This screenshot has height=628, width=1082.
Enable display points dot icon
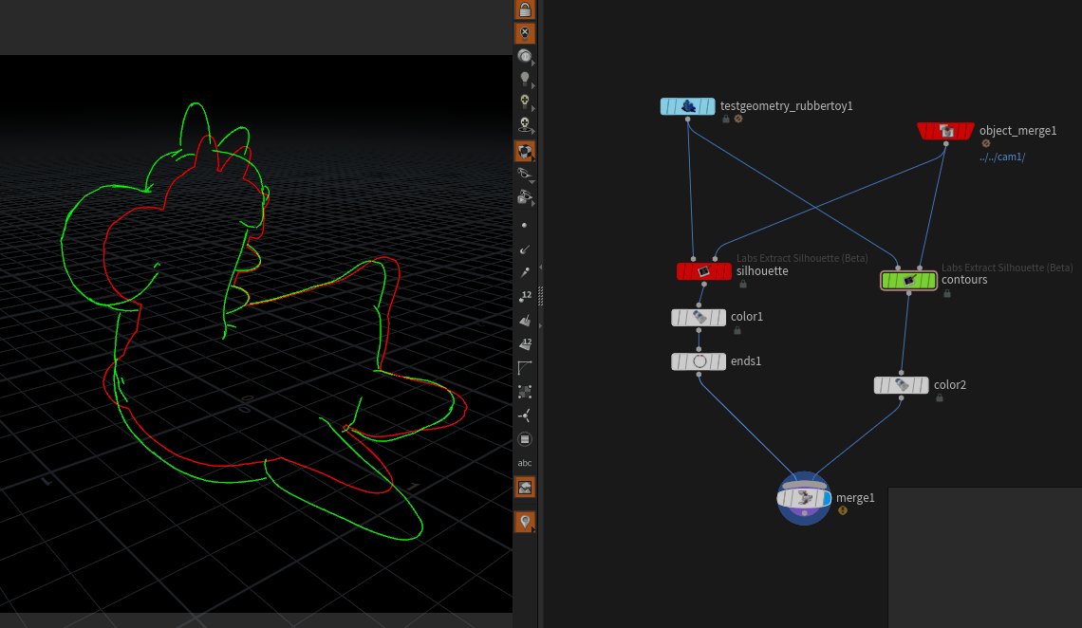525,226
